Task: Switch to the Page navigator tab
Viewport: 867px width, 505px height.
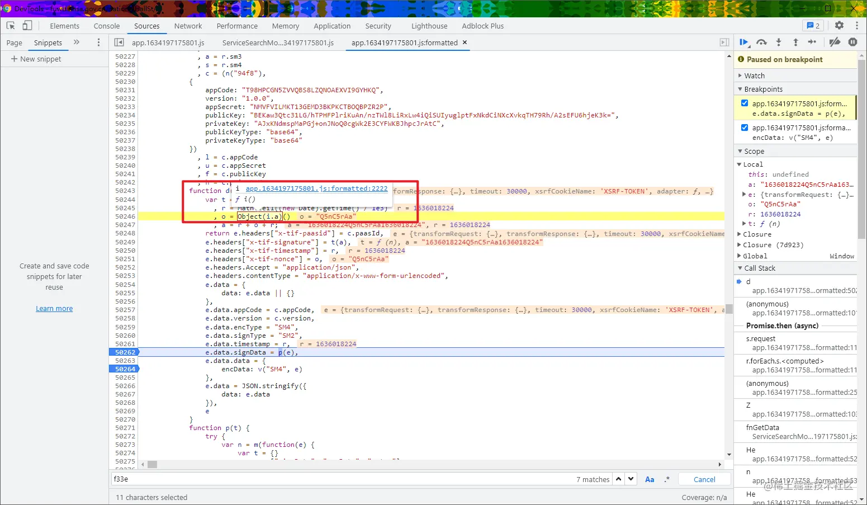Action: (x=15, y=43)
